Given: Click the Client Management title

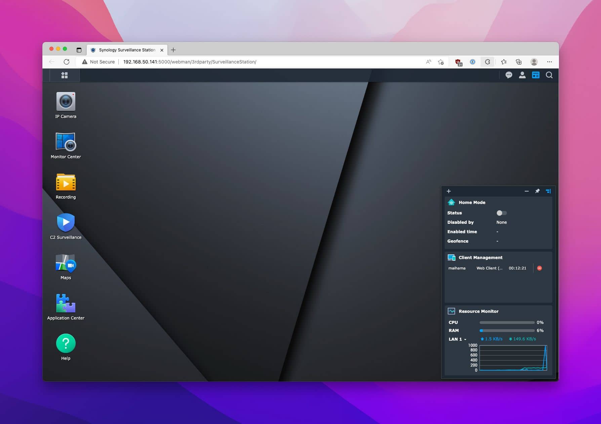Looking at the screenshot, I should (480, 258).
